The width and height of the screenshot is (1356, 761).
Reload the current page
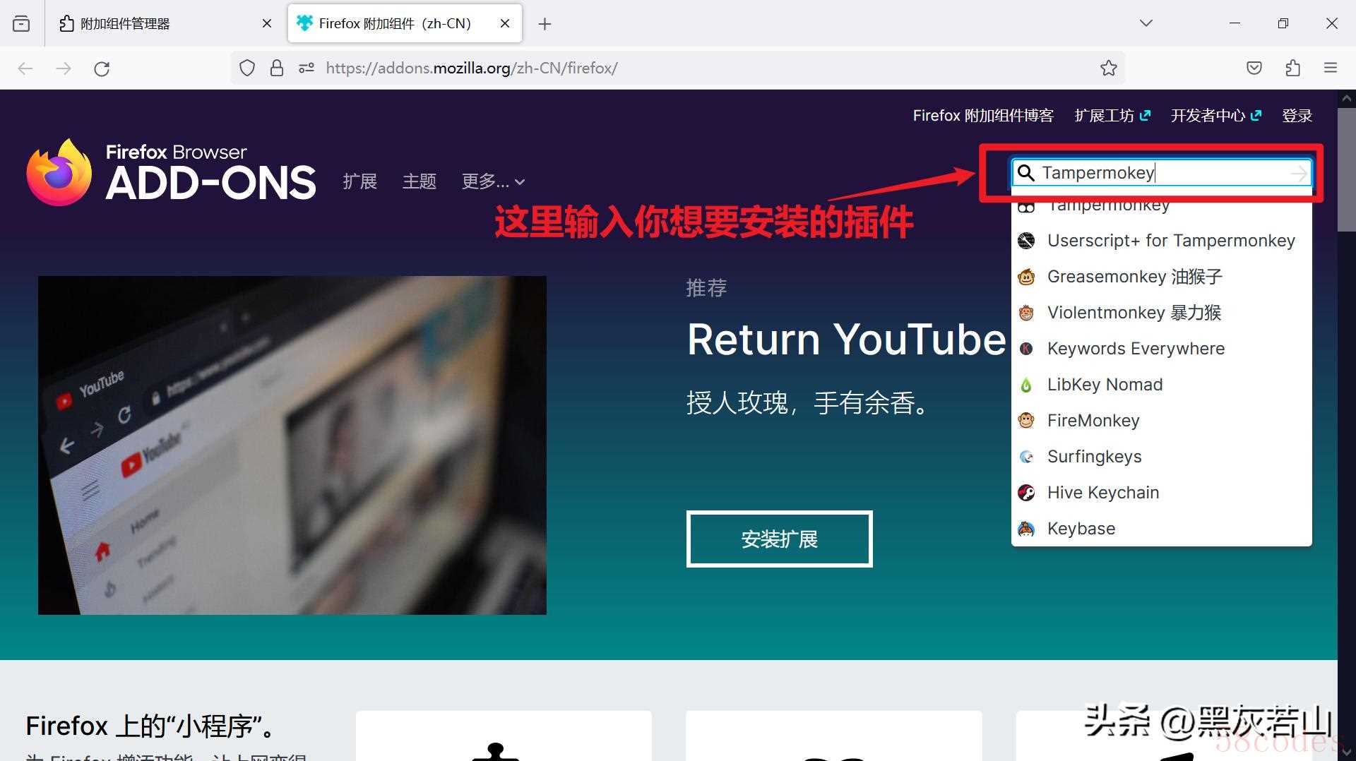point(102,68)
